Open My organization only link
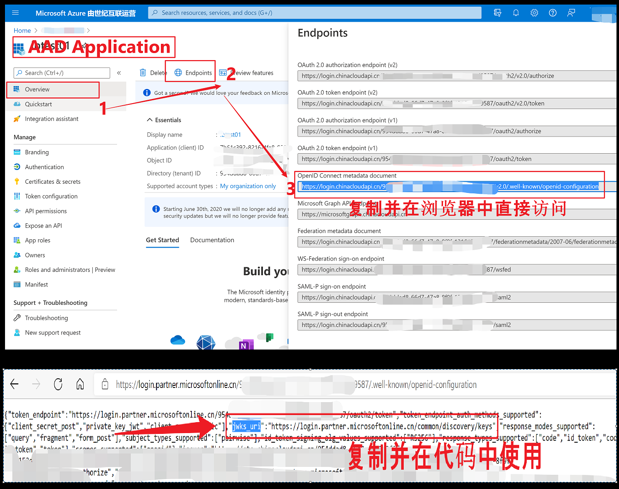619x489 pixels. 248,186
